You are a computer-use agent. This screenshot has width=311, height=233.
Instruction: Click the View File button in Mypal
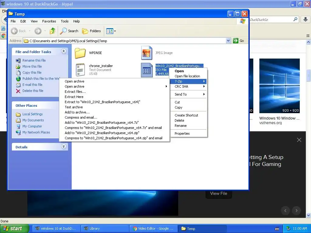point(219,193)
